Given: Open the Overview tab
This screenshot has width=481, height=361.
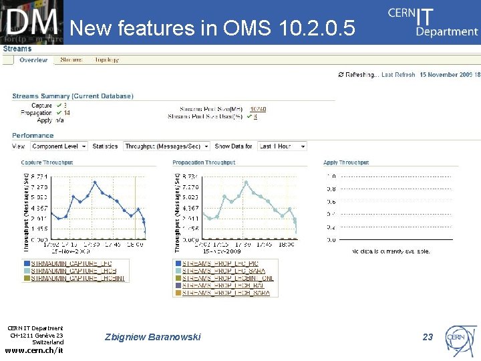Looking at the screenshot, I should tap(33, 60).
